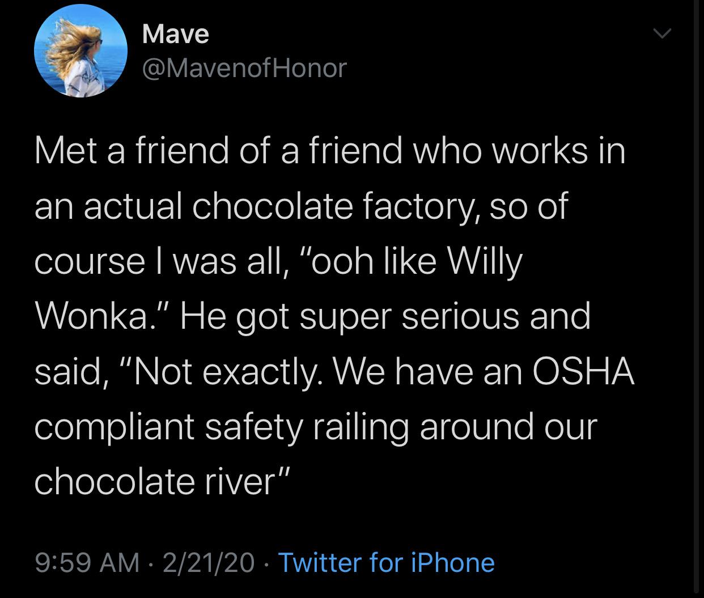Click the first line of the tweet

click(330, 150)
